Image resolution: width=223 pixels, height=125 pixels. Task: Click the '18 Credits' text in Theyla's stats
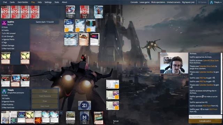[x=6, y=98]
